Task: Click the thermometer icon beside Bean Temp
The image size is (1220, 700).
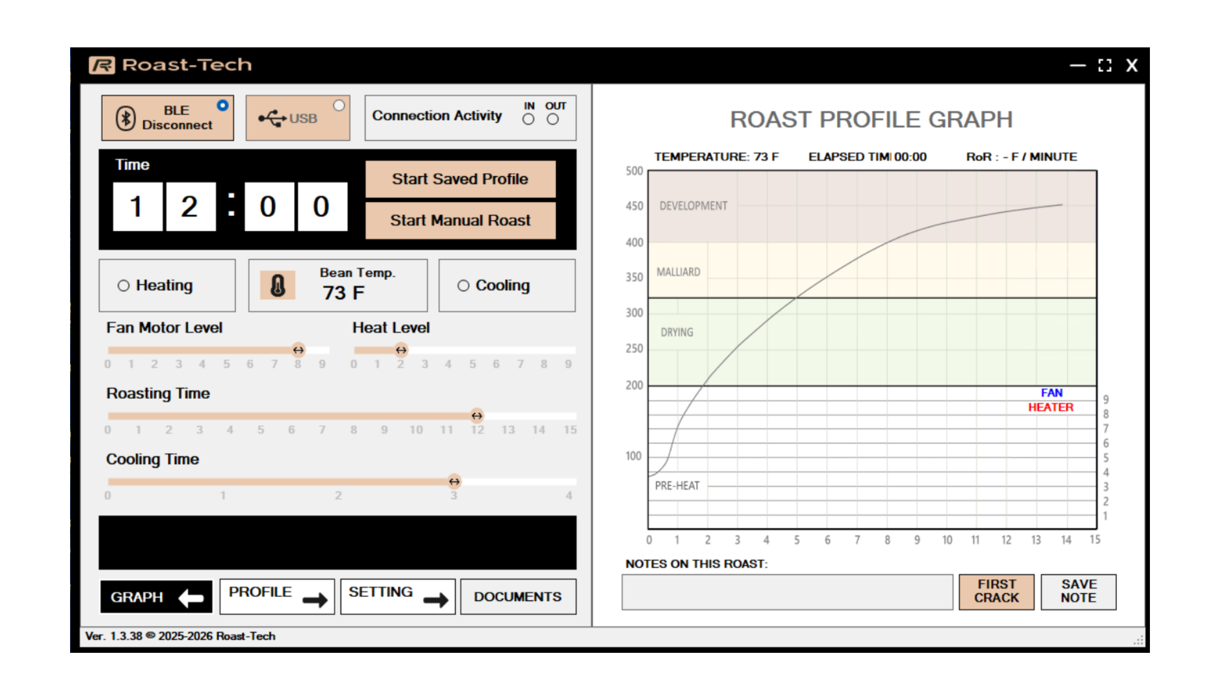Action: coord(278,286)
